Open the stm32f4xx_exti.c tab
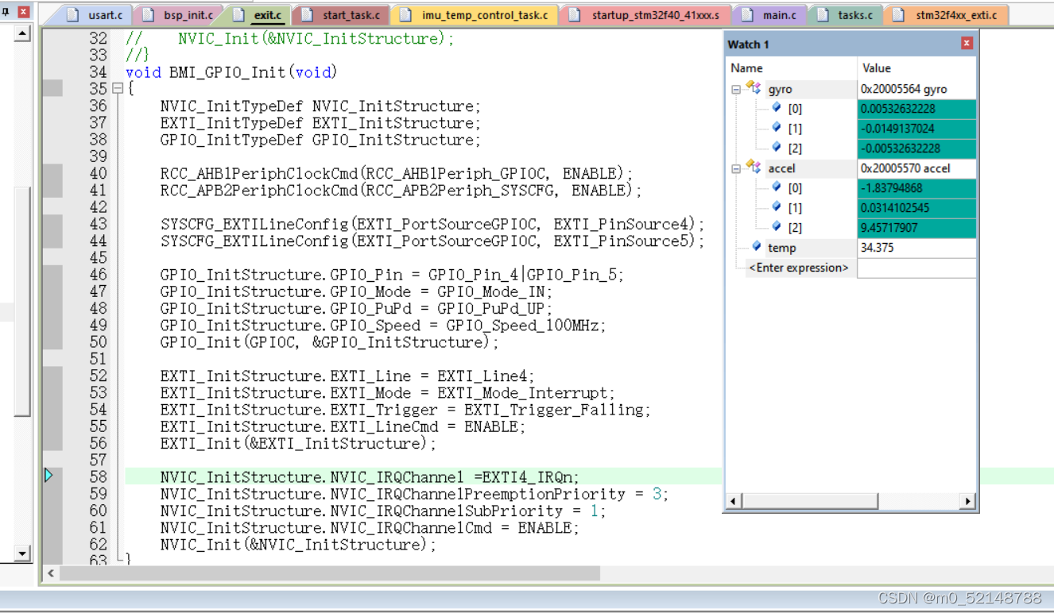The height and width of the screenshot is (613, 1054). click(946, 15)
